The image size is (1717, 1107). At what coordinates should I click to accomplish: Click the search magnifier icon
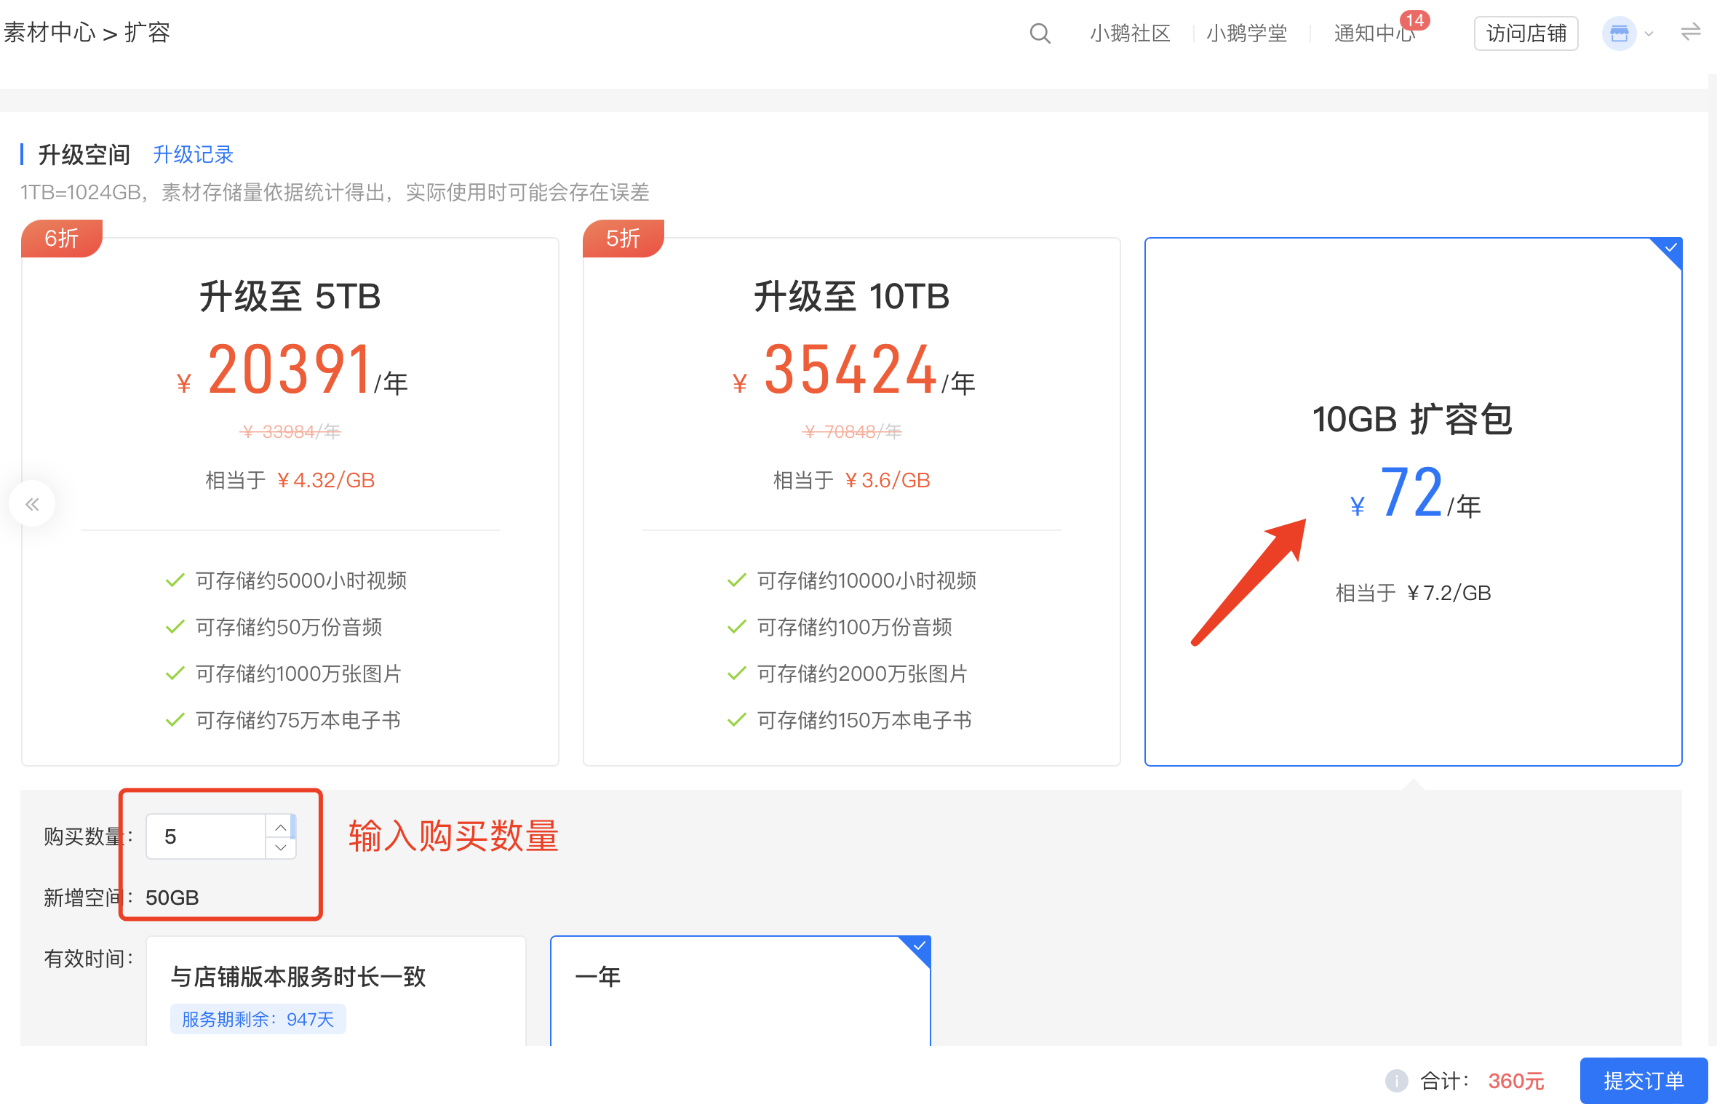coord(1040,33)
